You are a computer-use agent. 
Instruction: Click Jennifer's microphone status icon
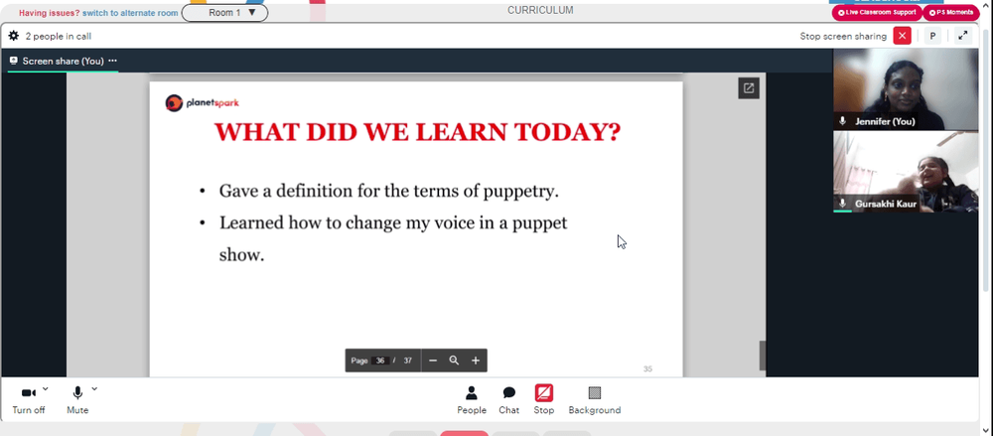(x=843, y=121)
